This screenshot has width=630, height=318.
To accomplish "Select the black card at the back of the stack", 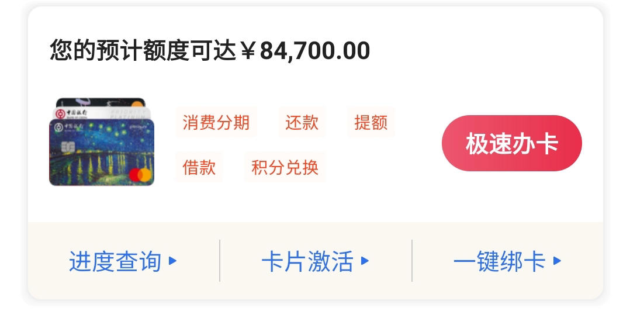I will pyautogui.click(x=101, y=102).
